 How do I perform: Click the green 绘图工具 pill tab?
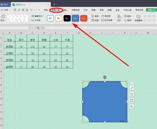tap(152, 10)
